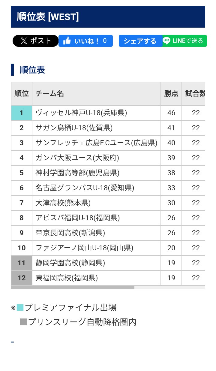Viewport: 216px width, 371px height.
Task: Click the Facebook シェアする share button
Action: pyautogui.click(x=140, y=41)
